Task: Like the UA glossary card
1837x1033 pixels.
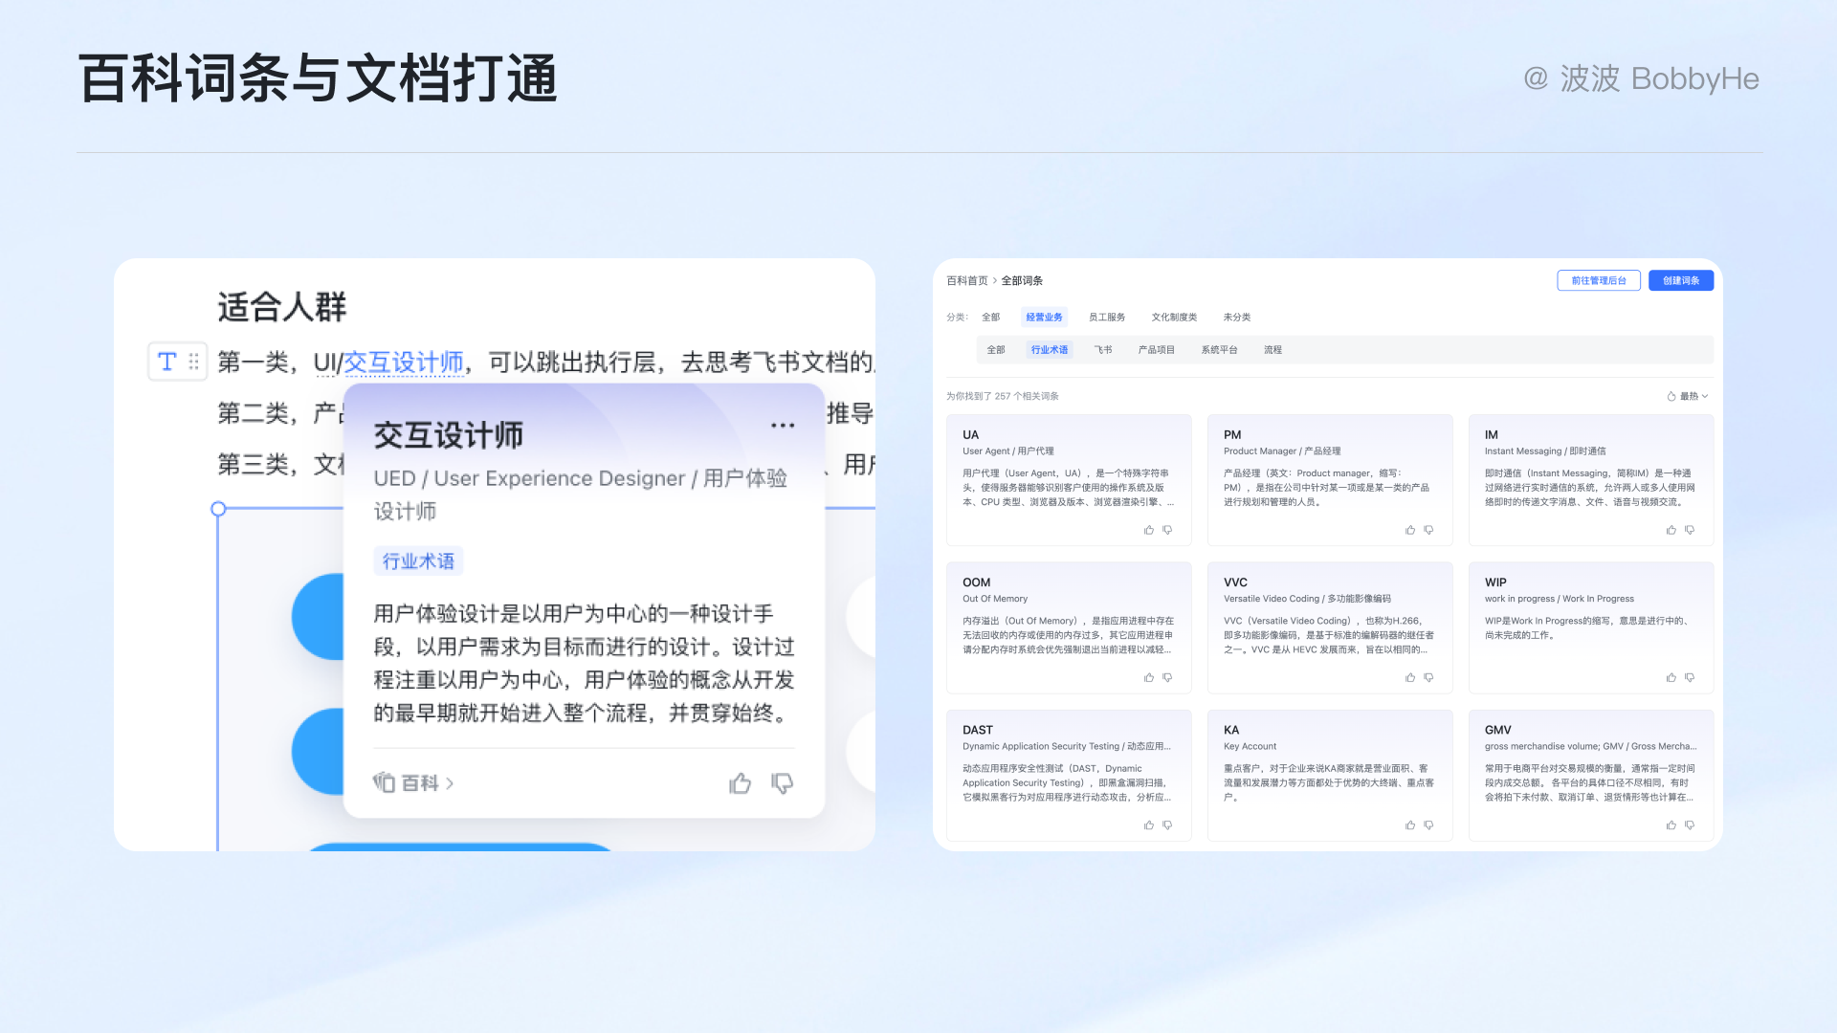Action: pos(1149,530)
